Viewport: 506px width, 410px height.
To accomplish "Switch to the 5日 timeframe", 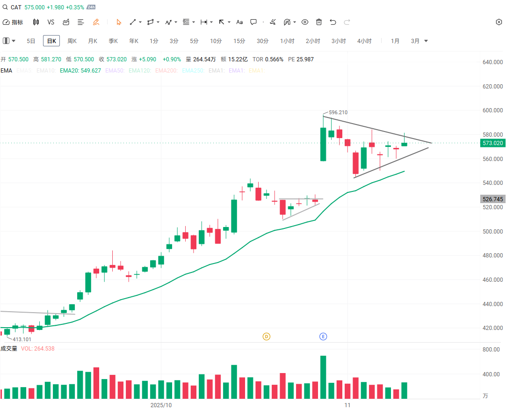I will point(31,41).
